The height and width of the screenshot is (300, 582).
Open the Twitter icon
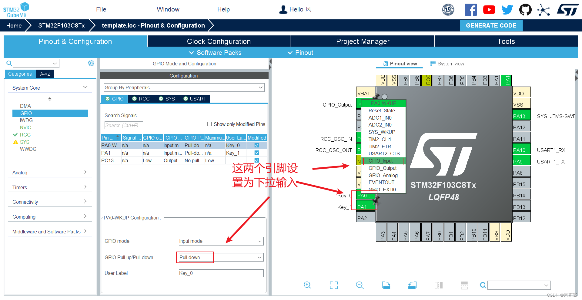click(x=507, y=10)
